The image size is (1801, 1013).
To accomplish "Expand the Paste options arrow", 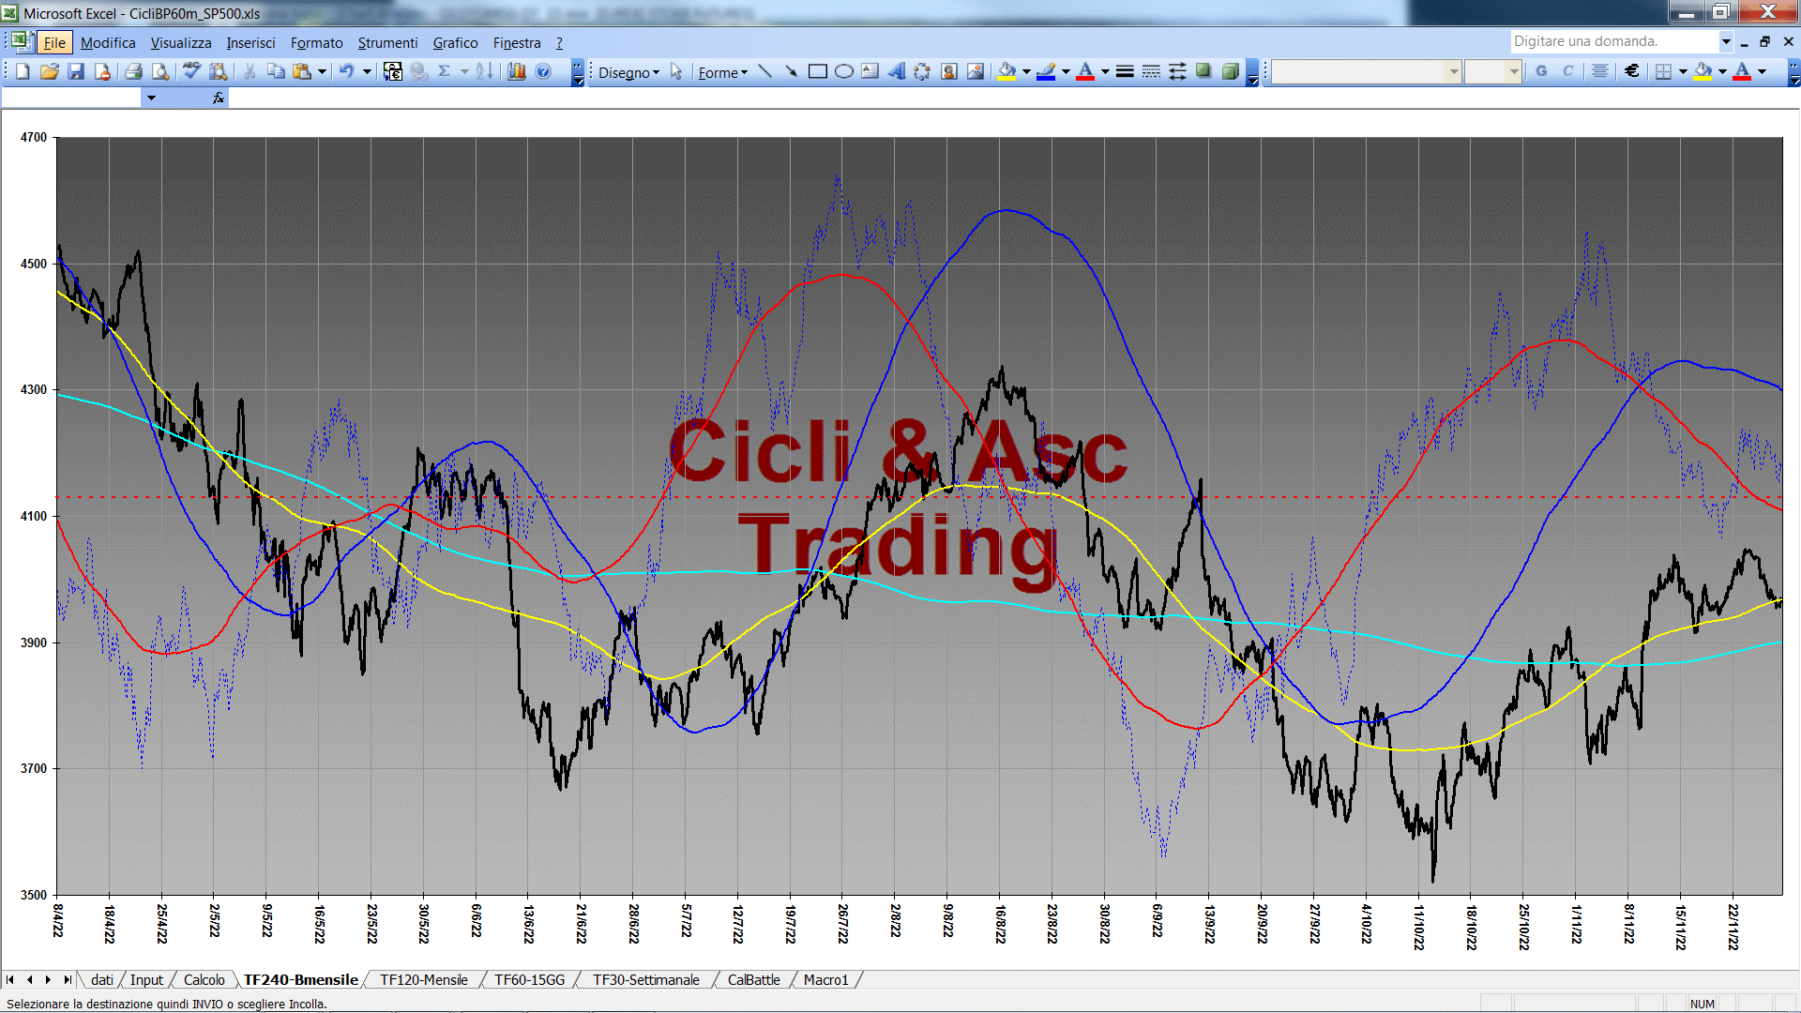I will coord(322,71).
